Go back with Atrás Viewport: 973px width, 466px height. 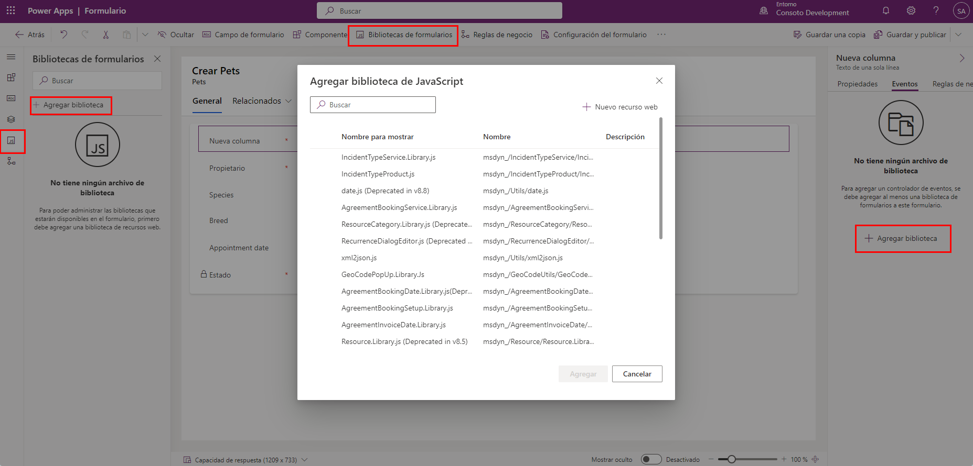(30, 35)
